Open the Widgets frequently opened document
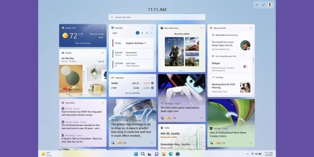The height and width of the screenshot is (157, 314). click(231, 67)
